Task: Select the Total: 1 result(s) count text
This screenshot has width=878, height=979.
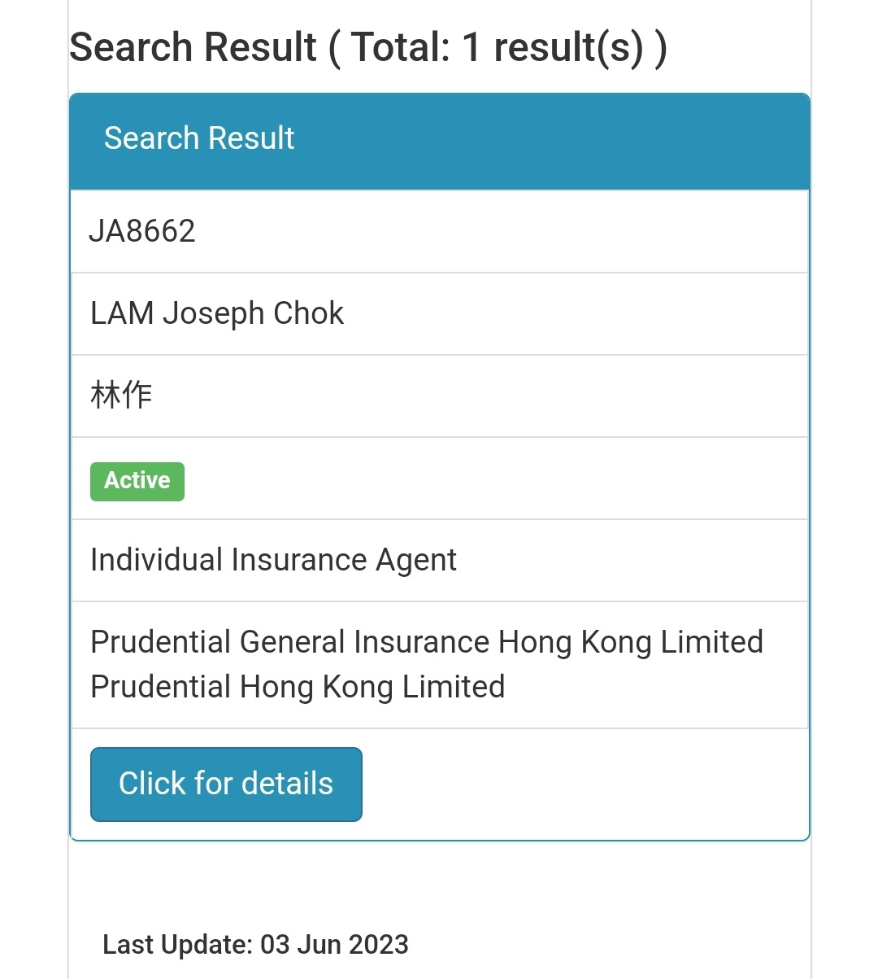Action: click(x=498, y=47)
